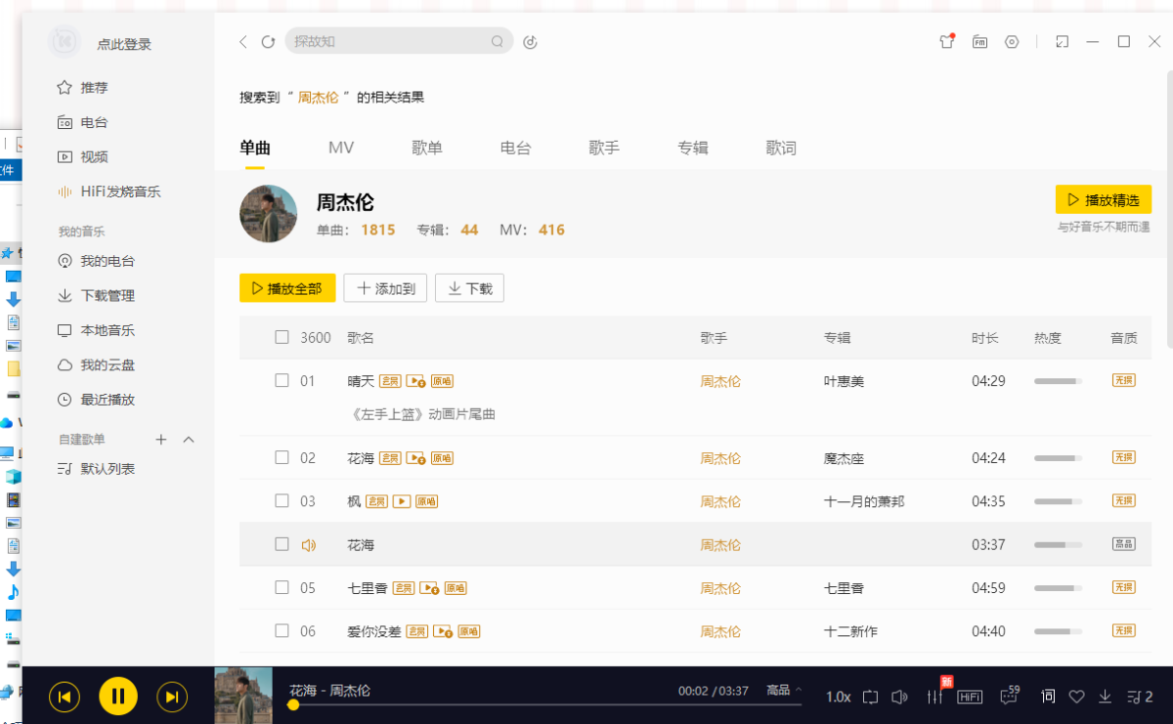
Task: Click the refresh icon beside search box
Action: [268, 42]
